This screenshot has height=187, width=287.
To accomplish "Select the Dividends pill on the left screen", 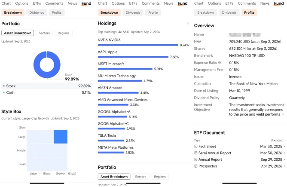I will 37,12.
